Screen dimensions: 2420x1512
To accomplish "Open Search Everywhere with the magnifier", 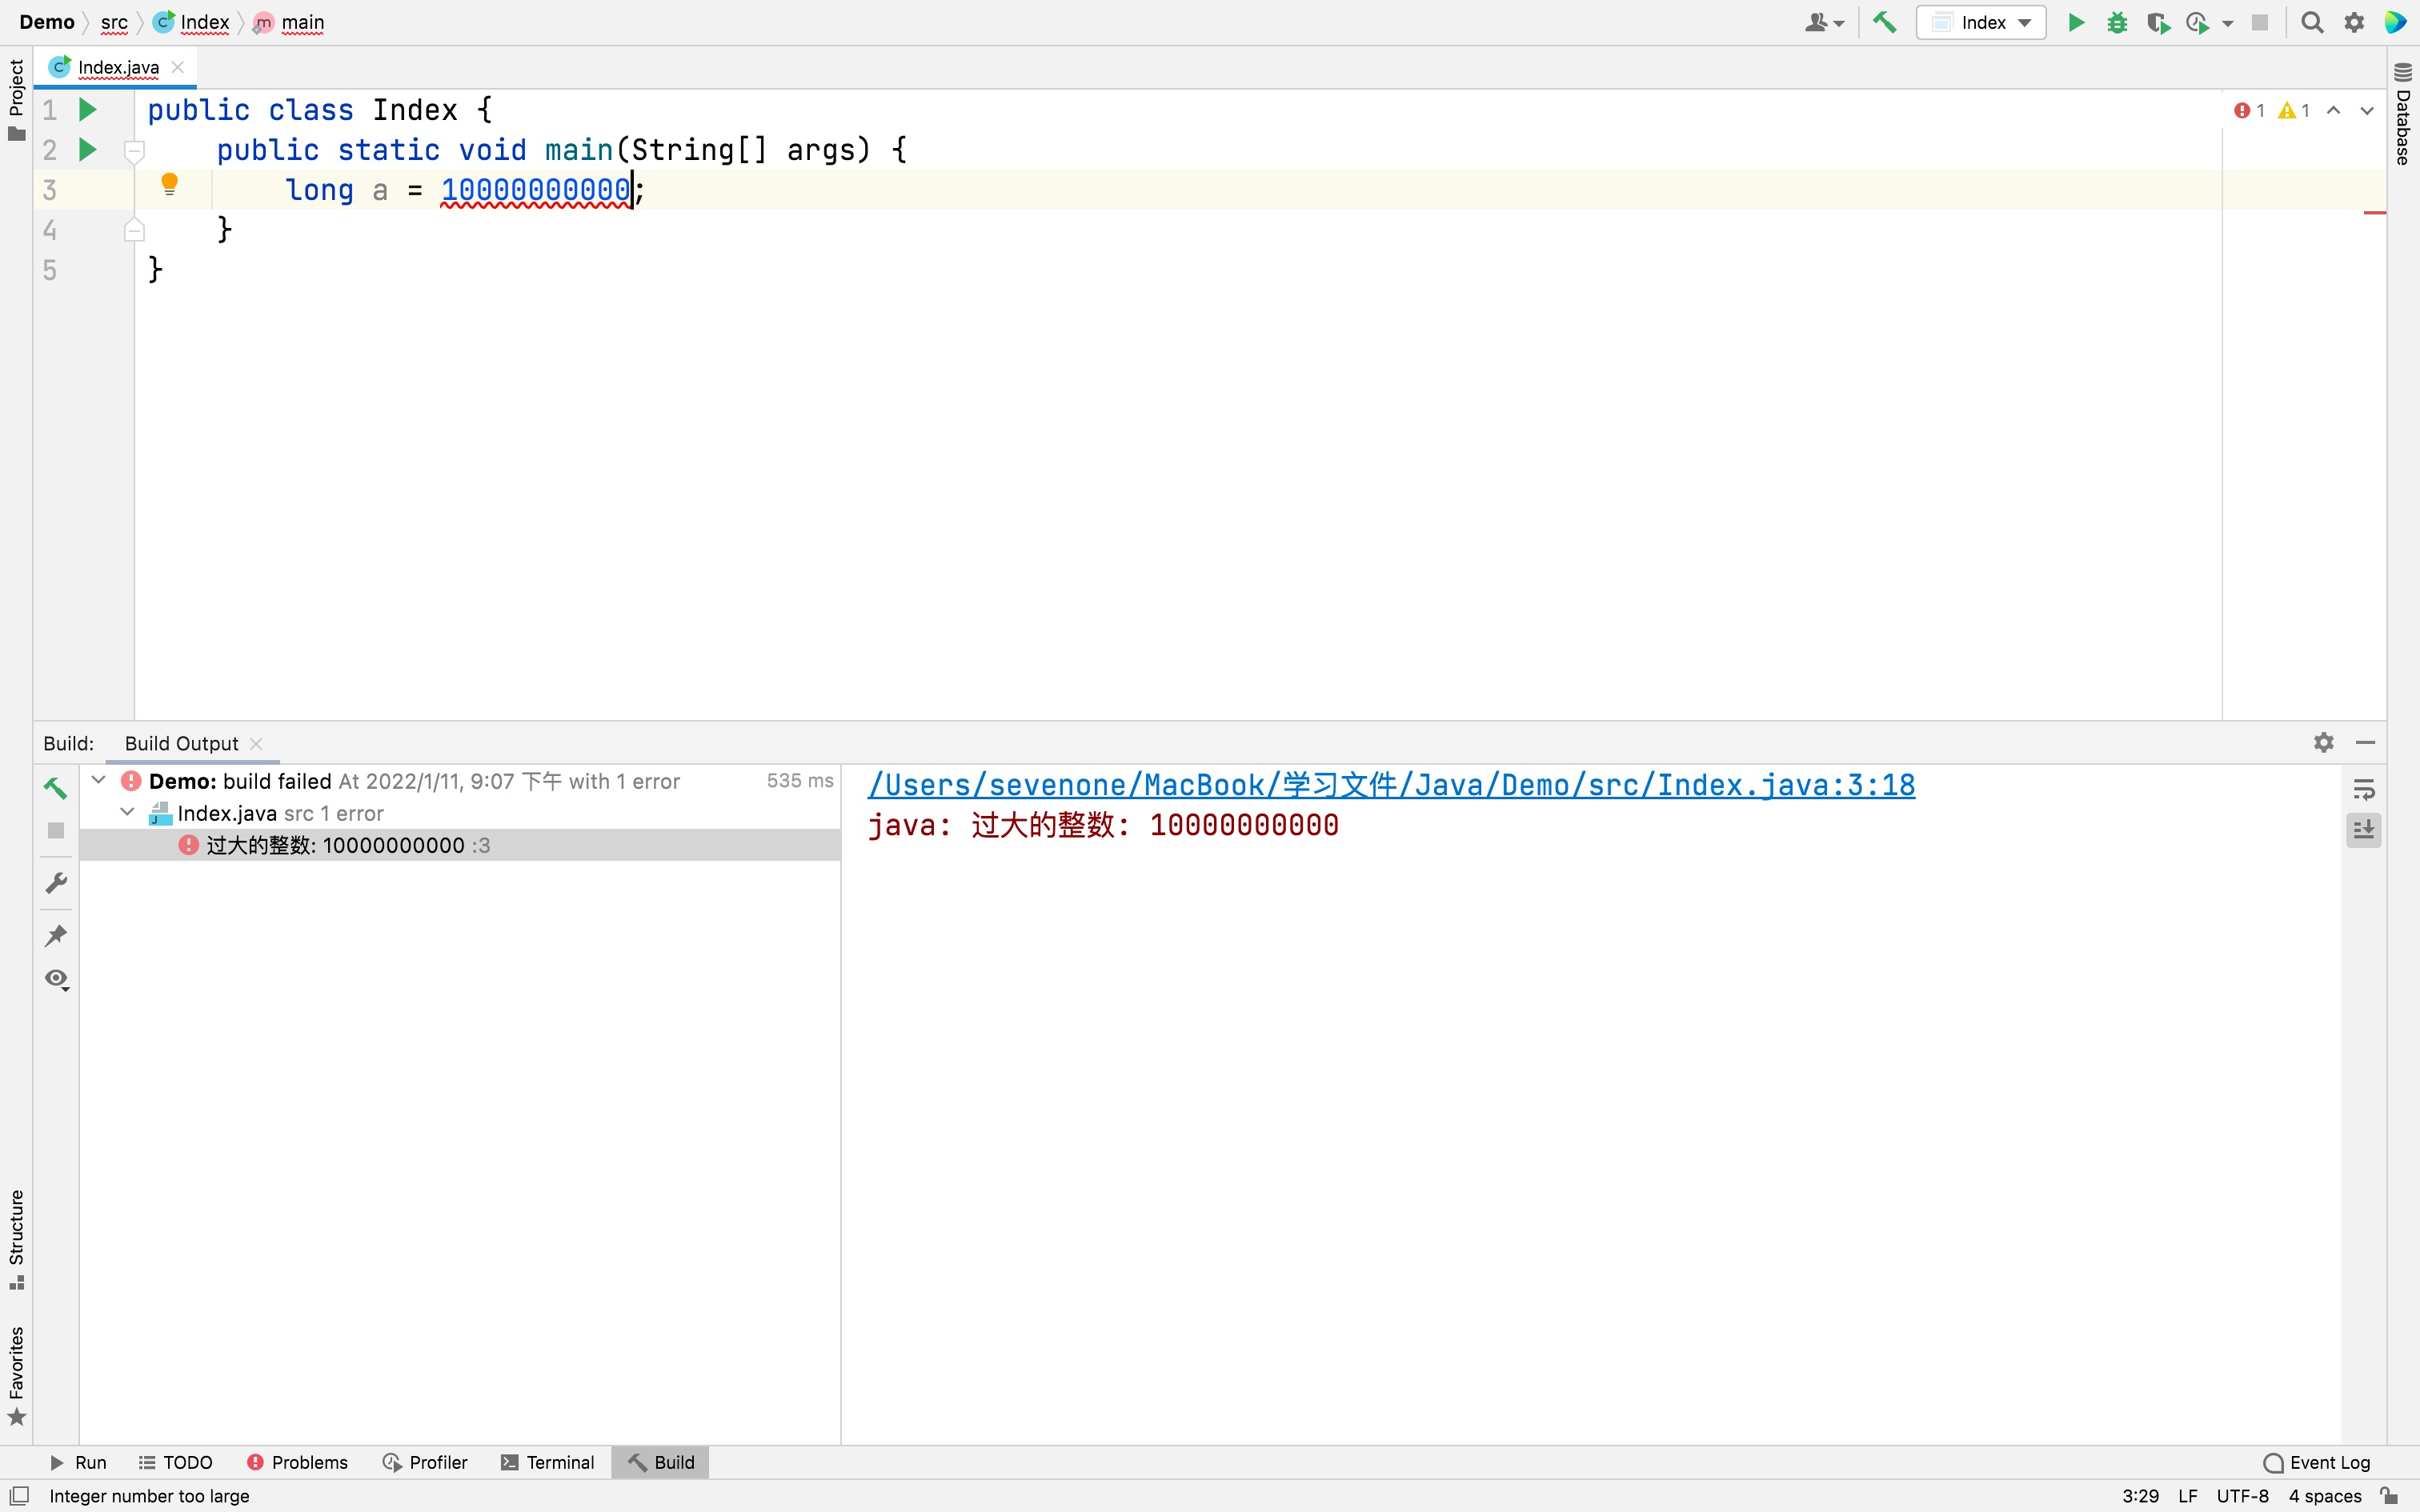I will pyautogui.click(x=2312, y=22).
